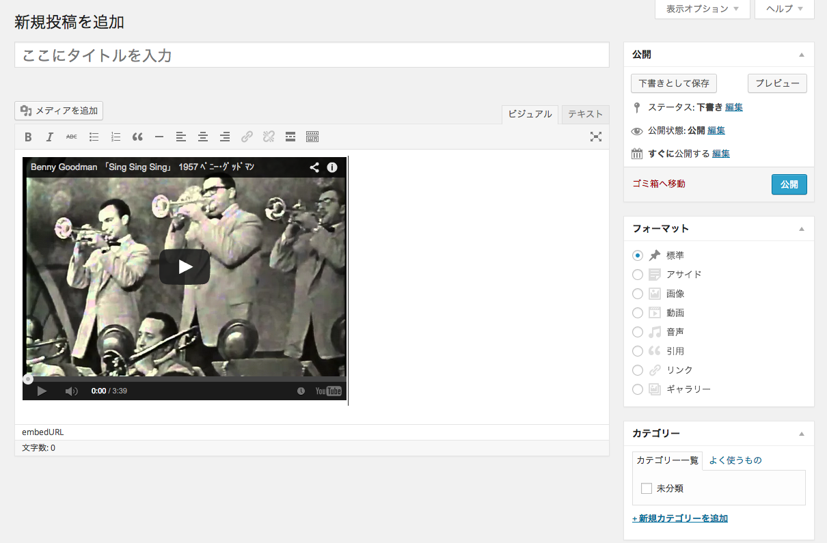
Task: Click the calendar icon beside publish schedule
Action: (637, 154)
